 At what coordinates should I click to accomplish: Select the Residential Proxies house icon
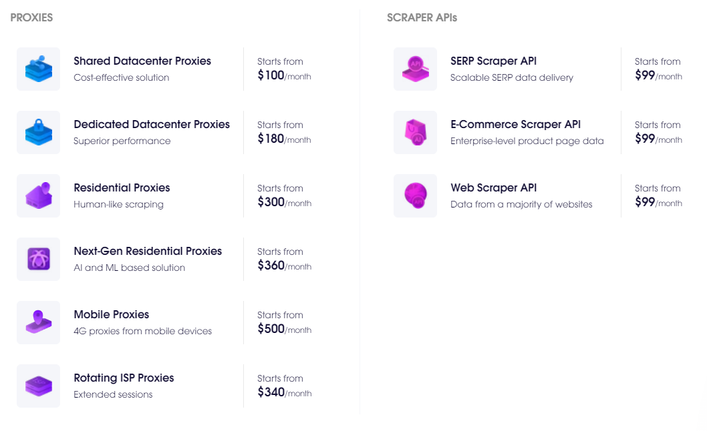pyautogui.click(x=38, y=196)
